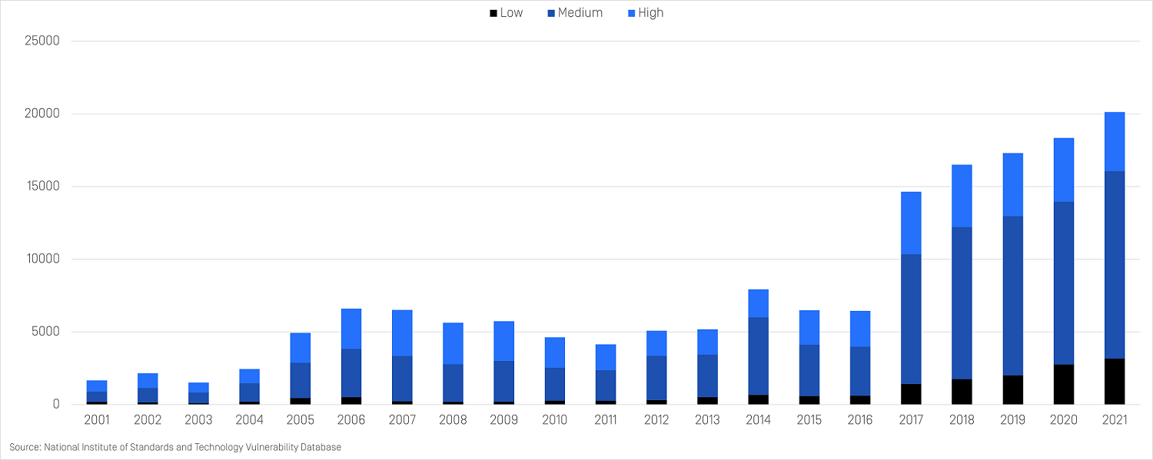Click the Medium segment of the 2018 bar
The height and width of the screenshot is (460, 1153).
962,303
